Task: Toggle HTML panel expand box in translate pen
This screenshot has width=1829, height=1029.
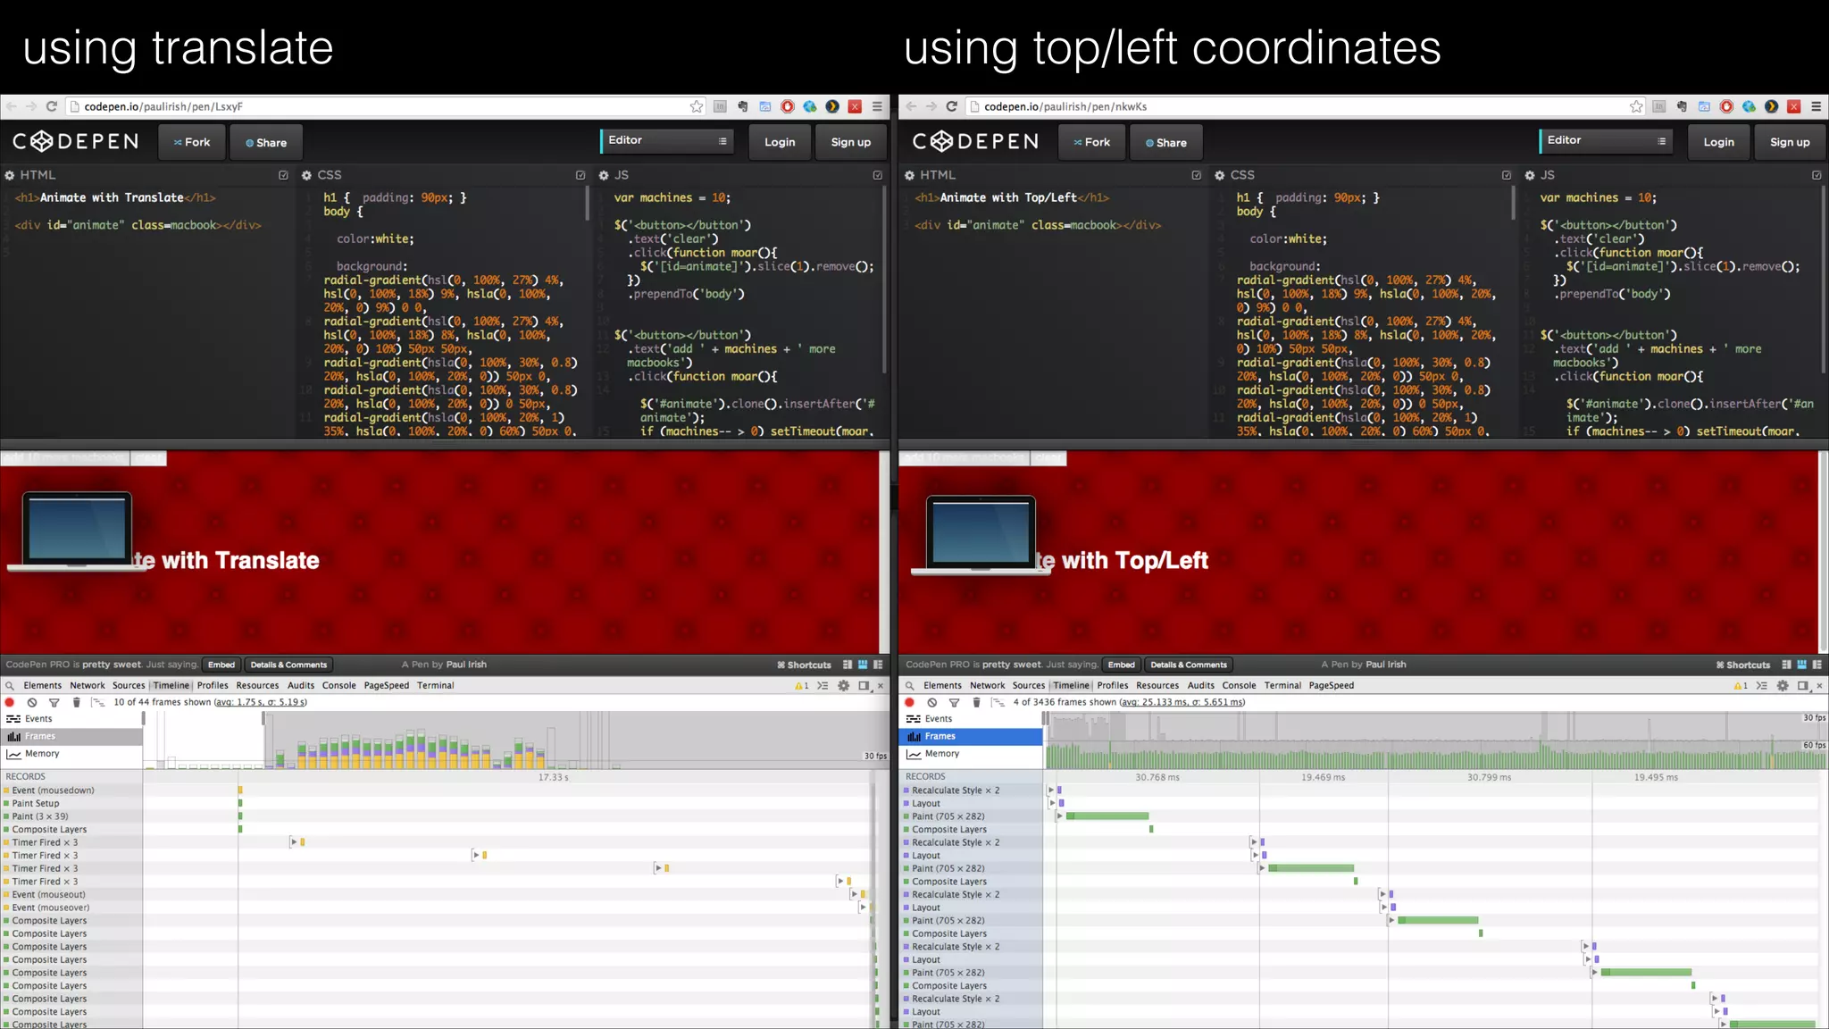Action: click(x=283, y=175)
